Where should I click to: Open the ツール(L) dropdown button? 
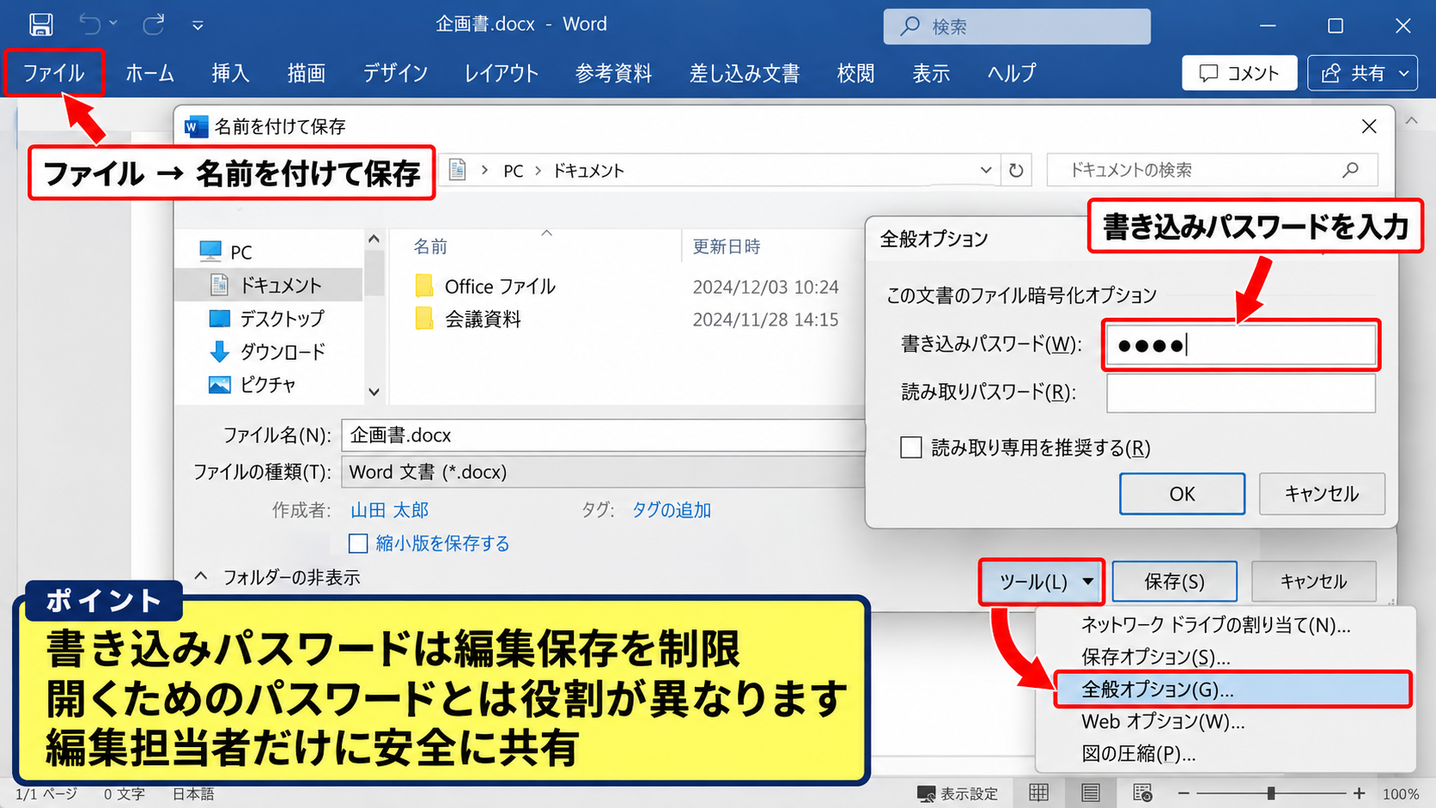pyautogui.click(x=1042, y=582)
